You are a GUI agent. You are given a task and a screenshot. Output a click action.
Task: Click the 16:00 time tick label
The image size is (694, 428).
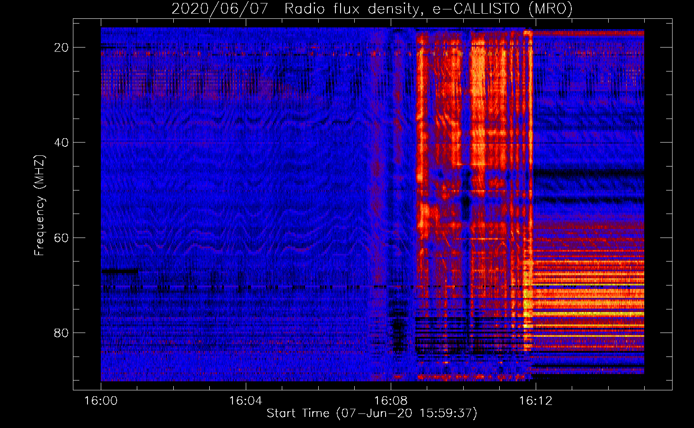pyautogui.click(x=101, y=401)
